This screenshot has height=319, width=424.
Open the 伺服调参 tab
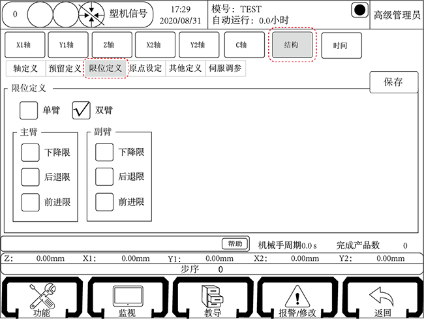[226, 68]
